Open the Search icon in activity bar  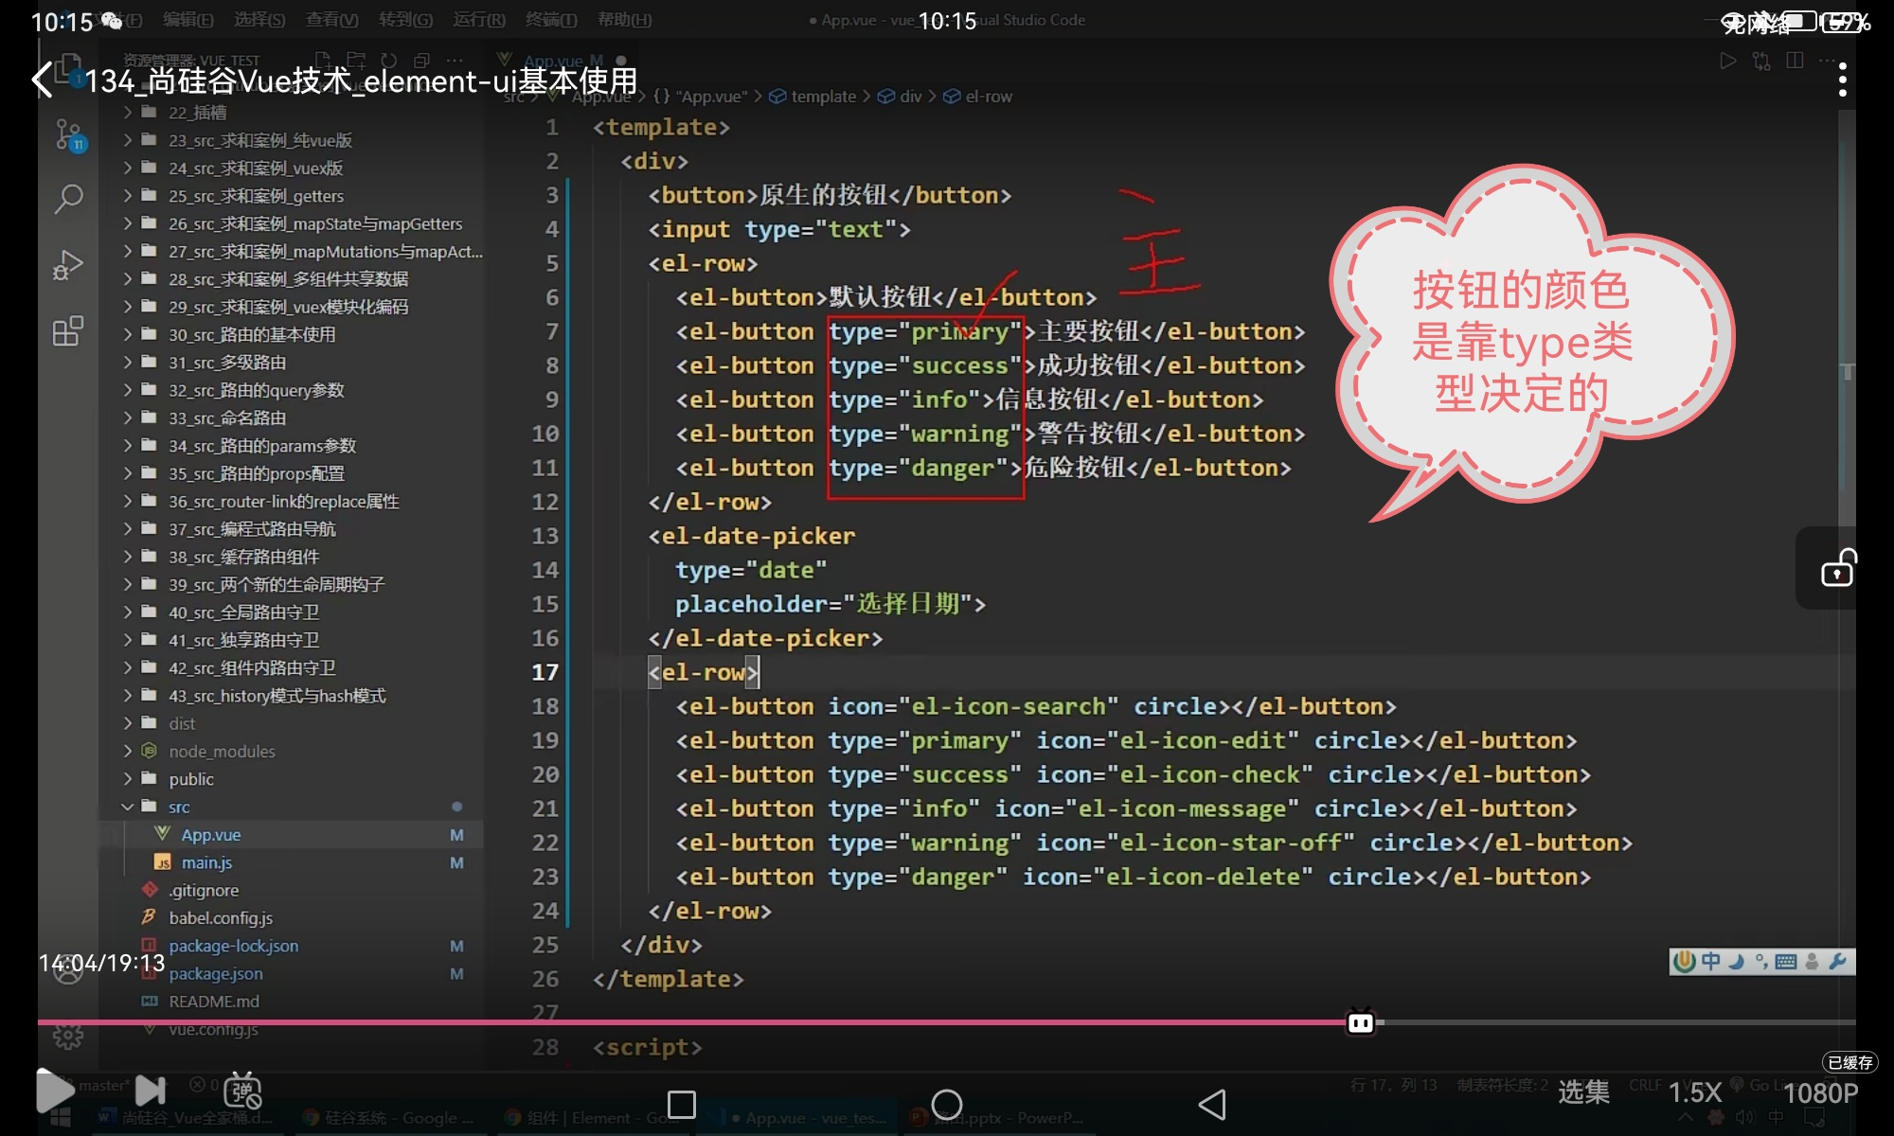click(x=68, y=199)
